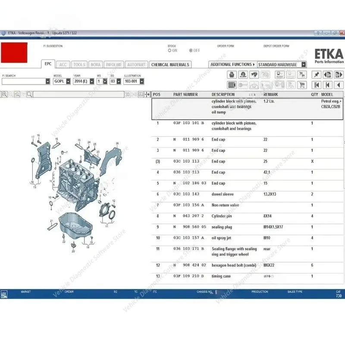
Task: Switch to the ACC tab
Action: pyautogui.click(x=63, y=65)
